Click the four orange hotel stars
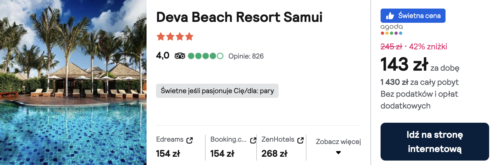 (175, 37)
